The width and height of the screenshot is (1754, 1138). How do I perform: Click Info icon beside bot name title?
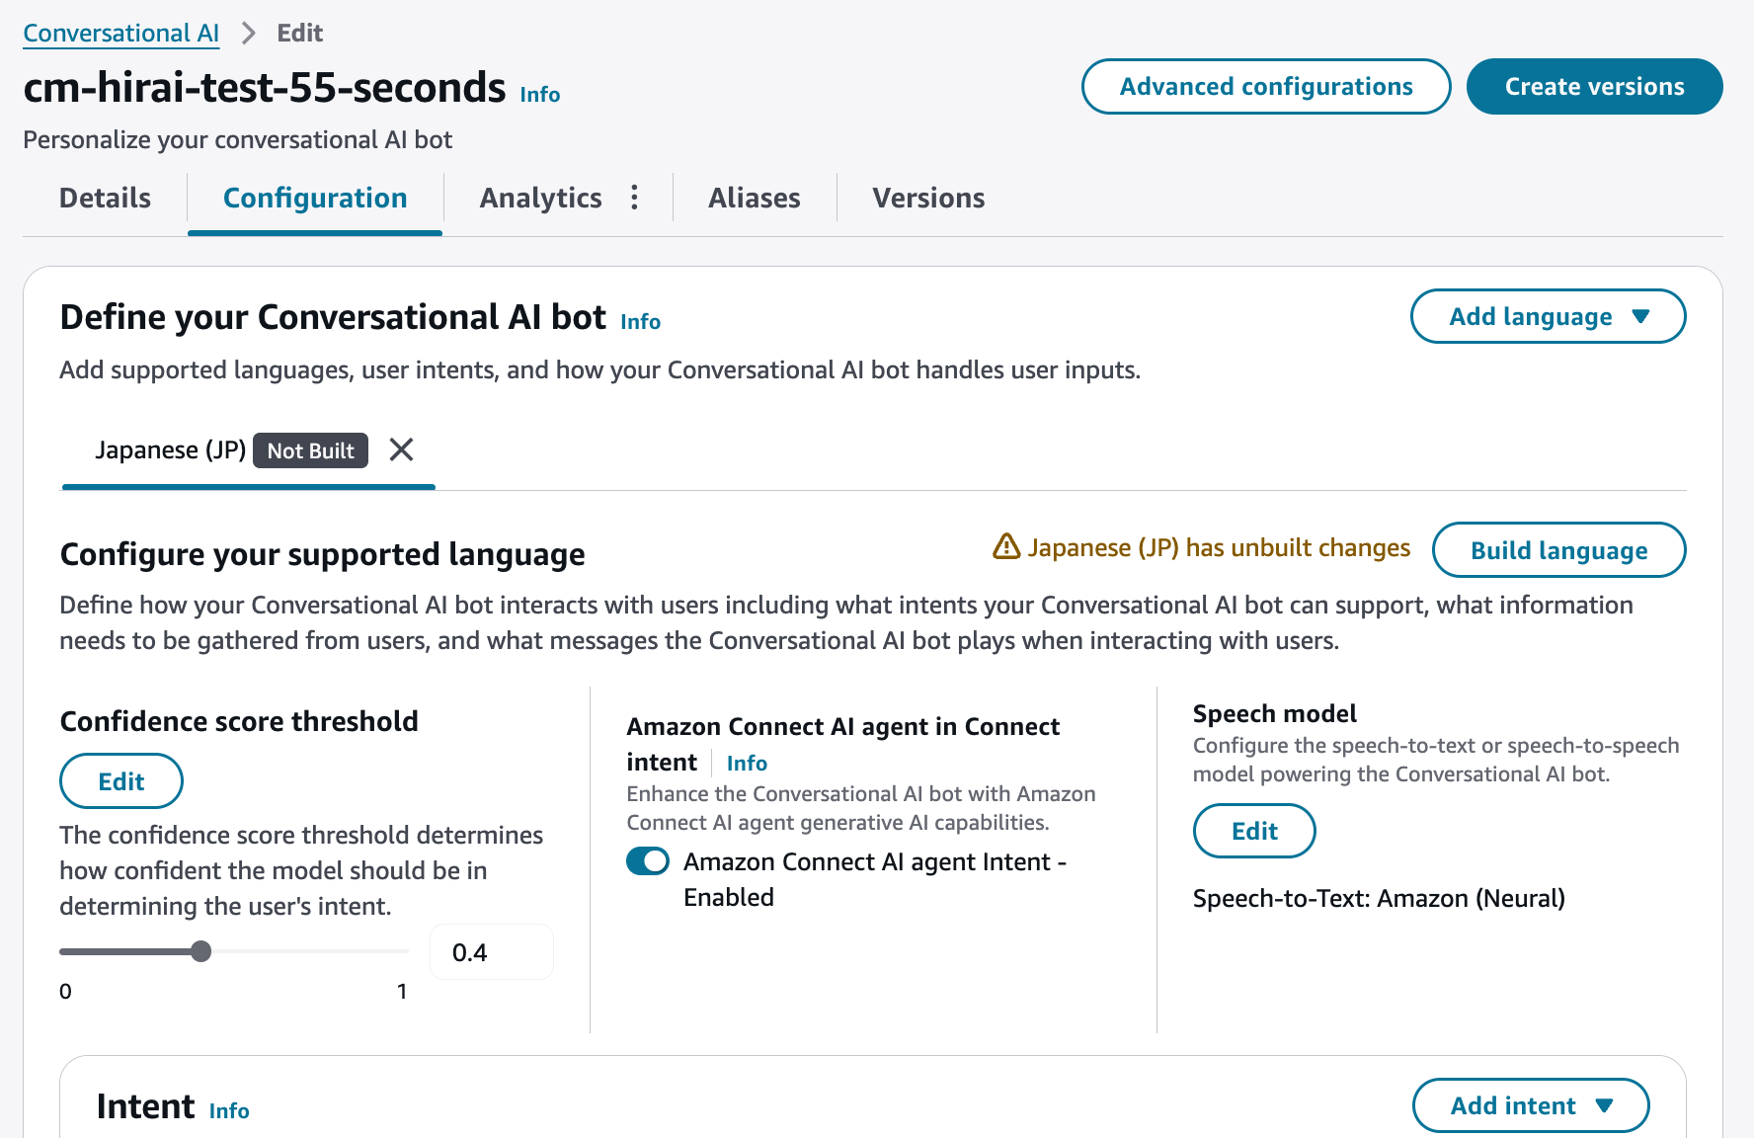(x=540, y=95)
